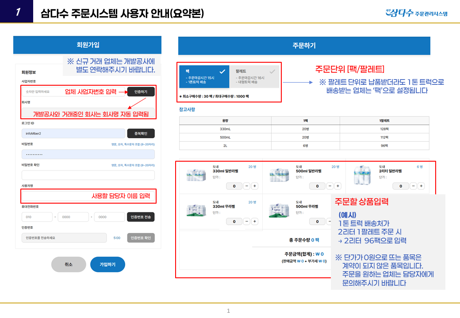Increase 2리터 일반라벨 quantity with plus icon
Viewport: 460px width, 318px height.
tap(422, 186)
